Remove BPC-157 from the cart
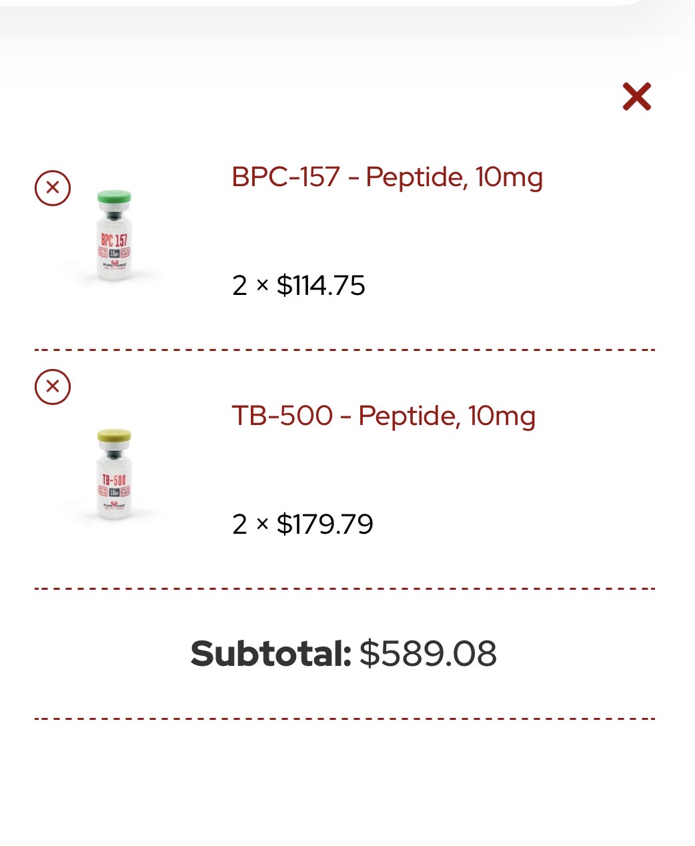 [53, 188]
